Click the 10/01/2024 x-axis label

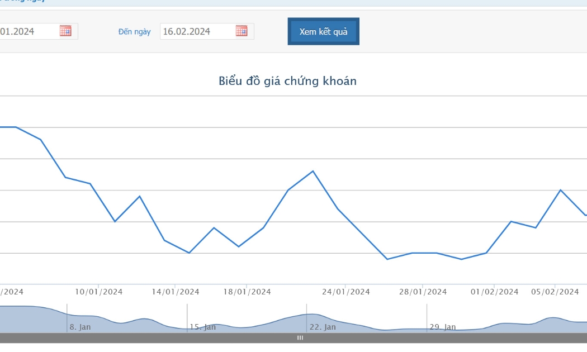click(x=99, y=292)
